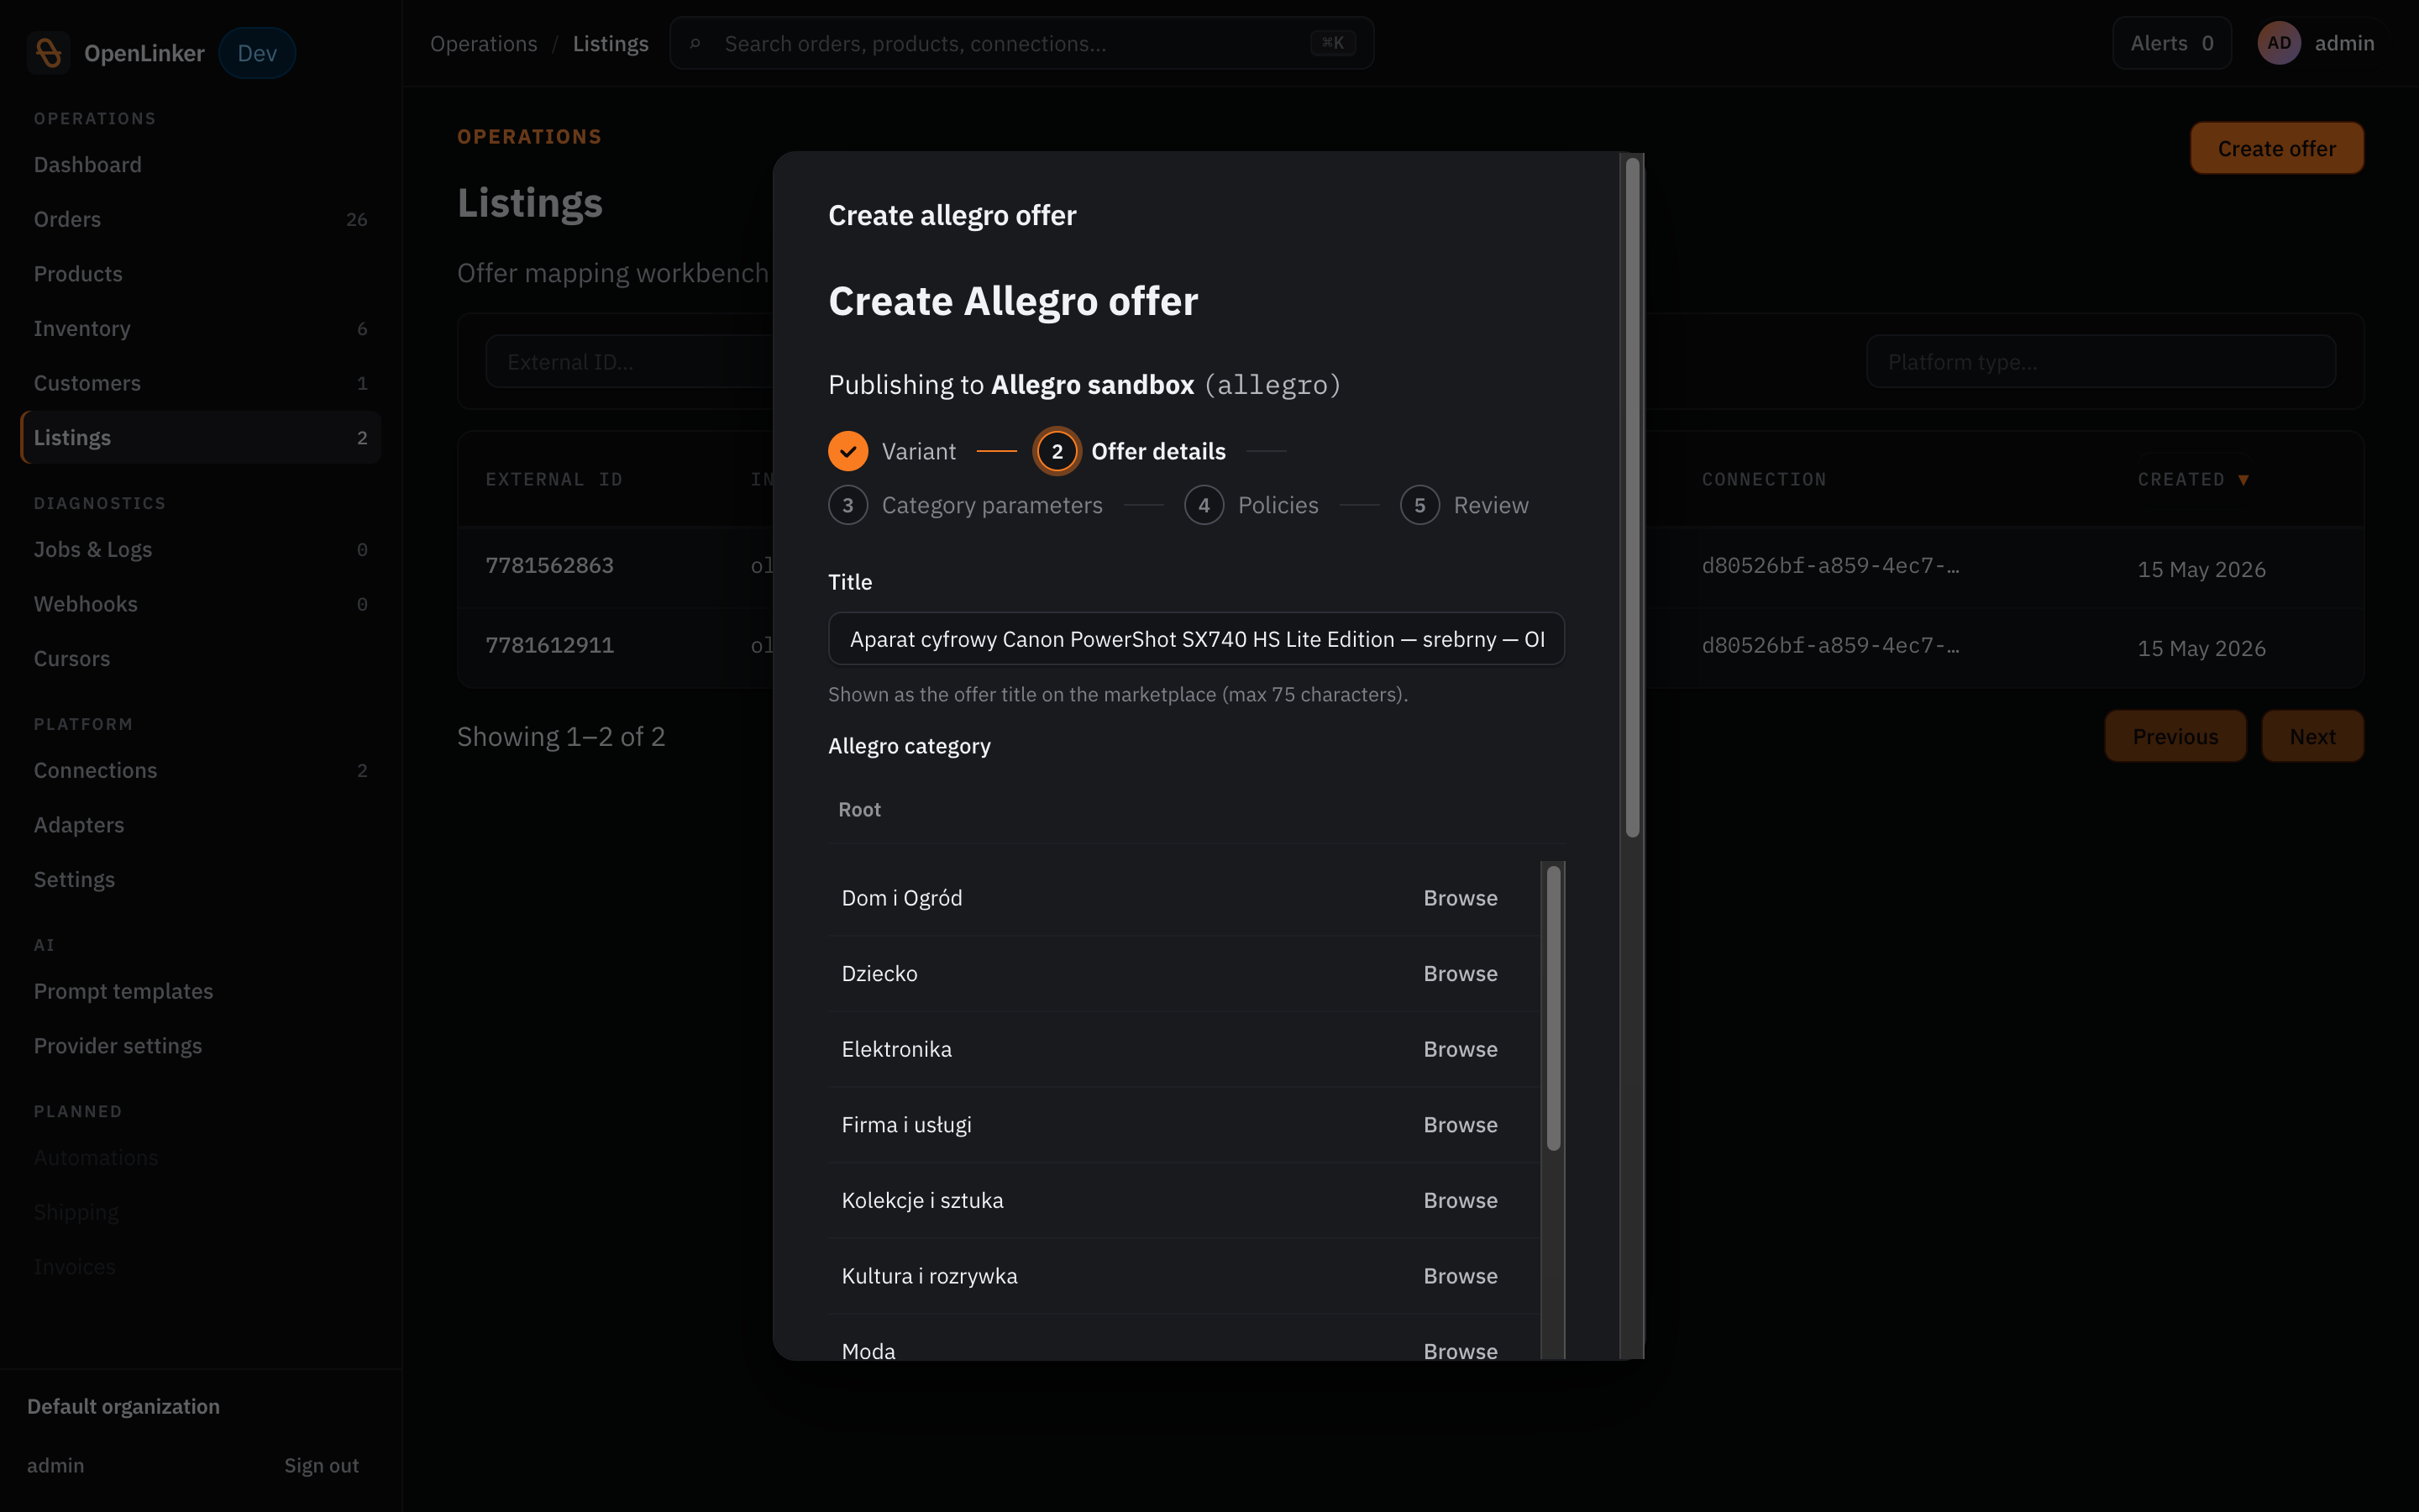Sort by Created column arrow
Screen dimensions: 2419x1512
[2244, 480]
